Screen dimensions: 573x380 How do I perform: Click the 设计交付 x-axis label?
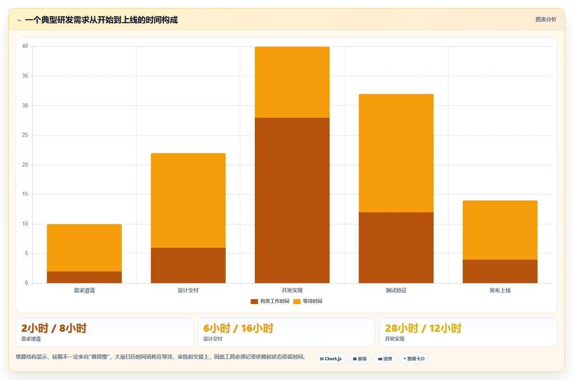click(x=188, y=290)
